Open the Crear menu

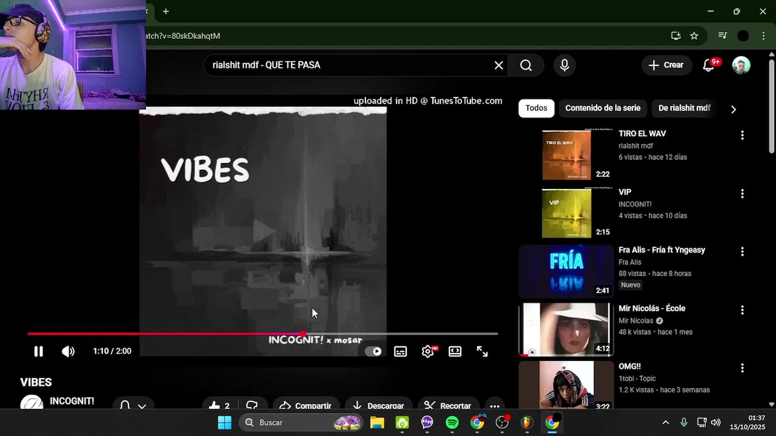(x=666, y=65)
